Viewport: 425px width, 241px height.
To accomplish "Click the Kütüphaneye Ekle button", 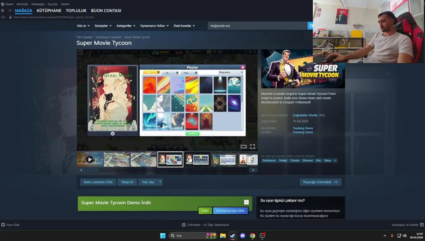I will [x=230, y=211].
